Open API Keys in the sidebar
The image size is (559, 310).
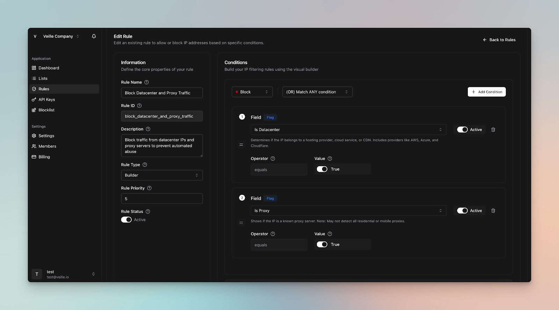click(64, 99)
